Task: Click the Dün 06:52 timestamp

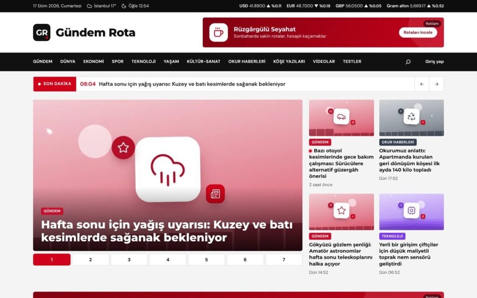Action: [389, 272]
